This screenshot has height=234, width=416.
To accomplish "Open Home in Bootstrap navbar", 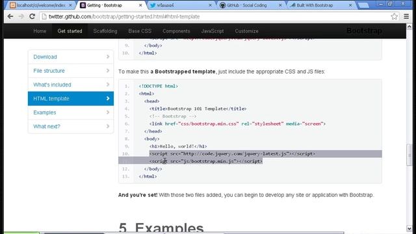I will pyautogui.click(x=40, y=31).
